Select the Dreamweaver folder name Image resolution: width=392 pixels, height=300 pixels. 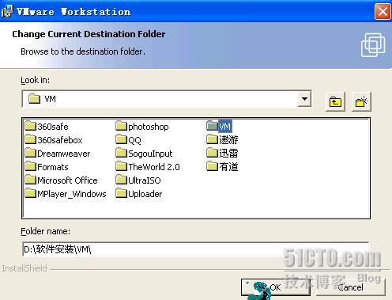64,154
